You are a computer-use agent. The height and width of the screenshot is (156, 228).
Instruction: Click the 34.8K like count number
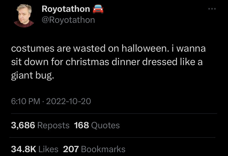[x=24, y=149]
